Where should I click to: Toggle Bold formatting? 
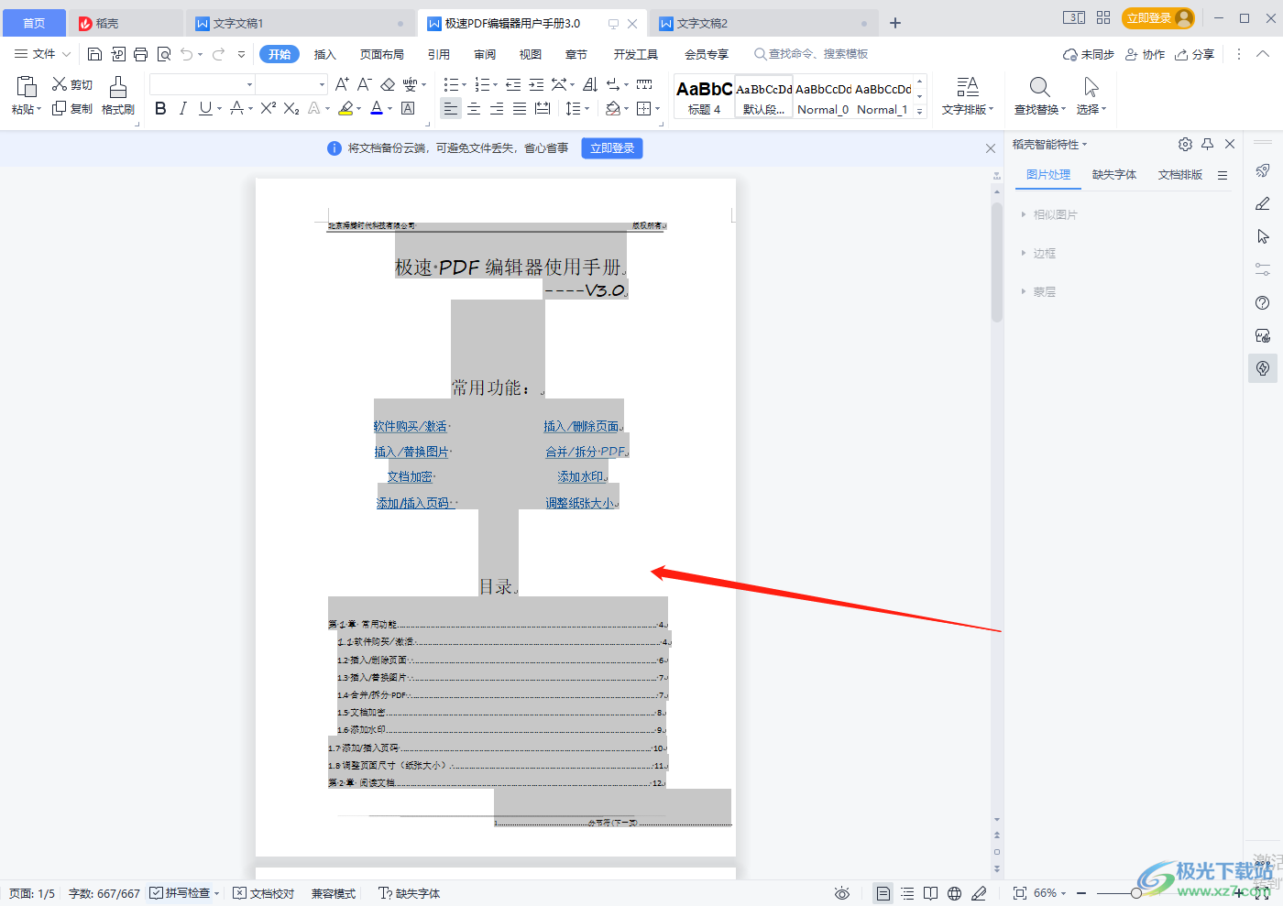(160, 108)
